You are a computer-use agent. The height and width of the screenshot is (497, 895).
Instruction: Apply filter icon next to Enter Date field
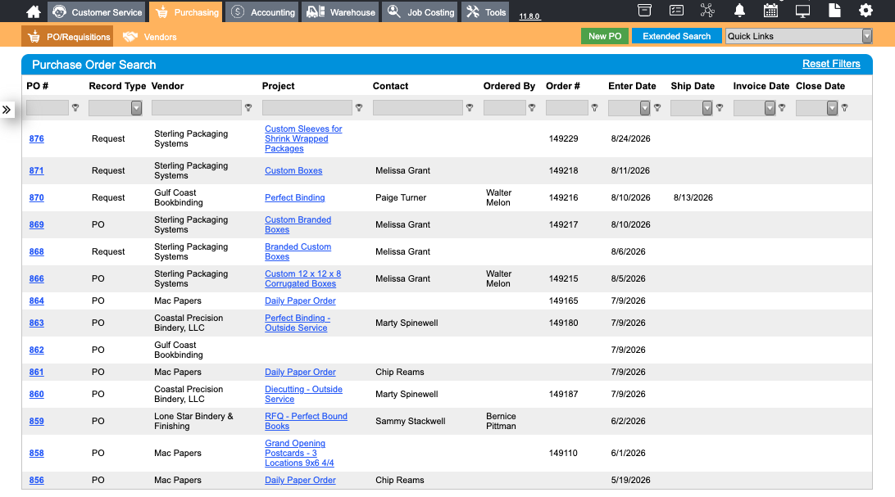657,108
